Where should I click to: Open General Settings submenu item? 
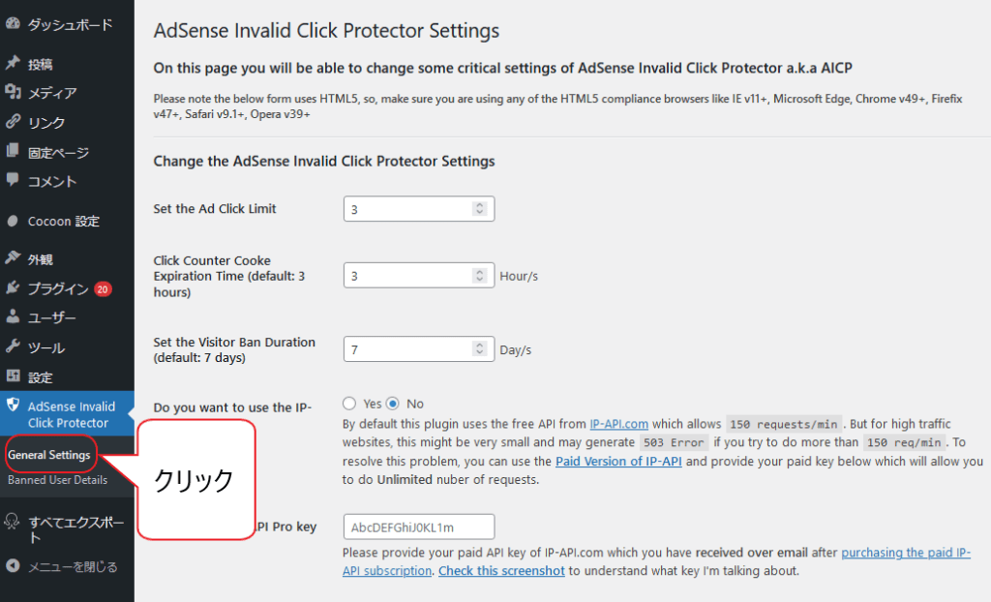(x=48, y=455)
